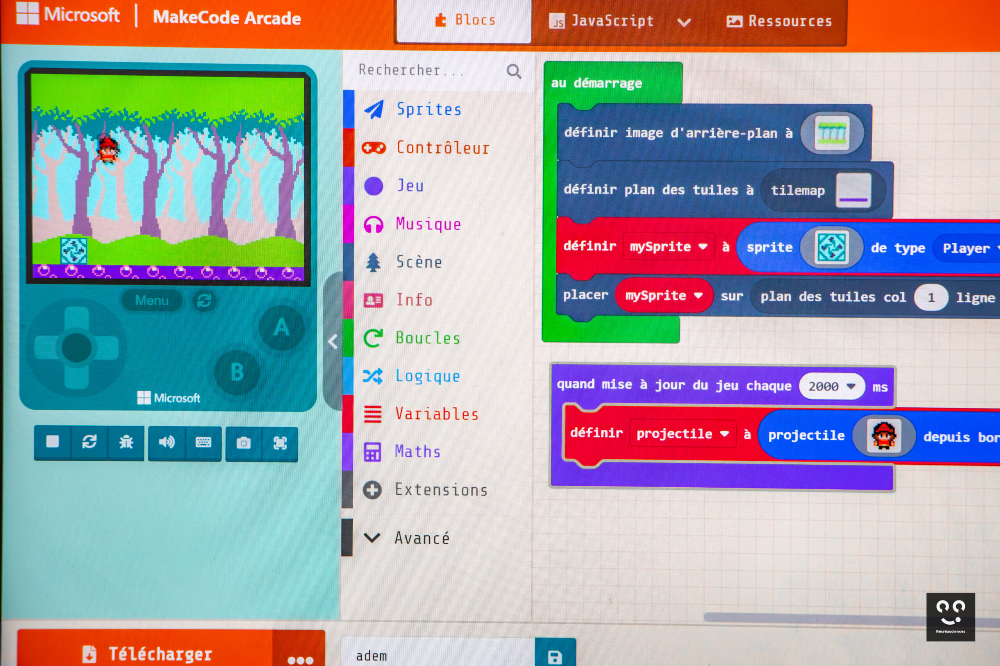Collapse the simulator panel with the arrow
Viewport: 1000px width, 666px height.
coord(332,341)
